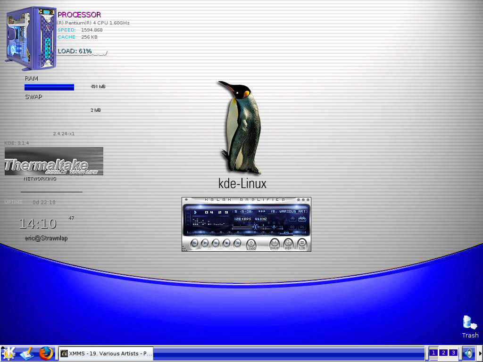Toggle SHUF shuffle mode in XMMS
Screen dimensions: 483x362
274,244
